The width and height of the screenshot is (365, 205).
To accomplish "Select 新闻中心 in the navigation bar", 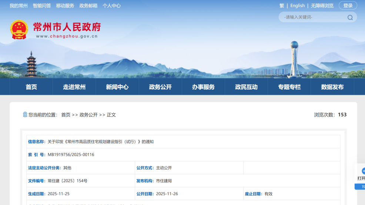I will [x=117, y=87].
